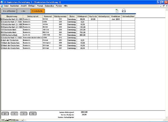Select the '5 Mark der Deutschen' cell
This screenshot has height=122, width=168.
[12, 40]
